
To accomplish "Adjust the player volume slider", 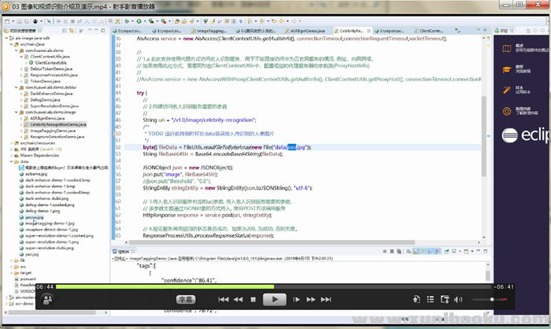I will click(x=490, y=300).
